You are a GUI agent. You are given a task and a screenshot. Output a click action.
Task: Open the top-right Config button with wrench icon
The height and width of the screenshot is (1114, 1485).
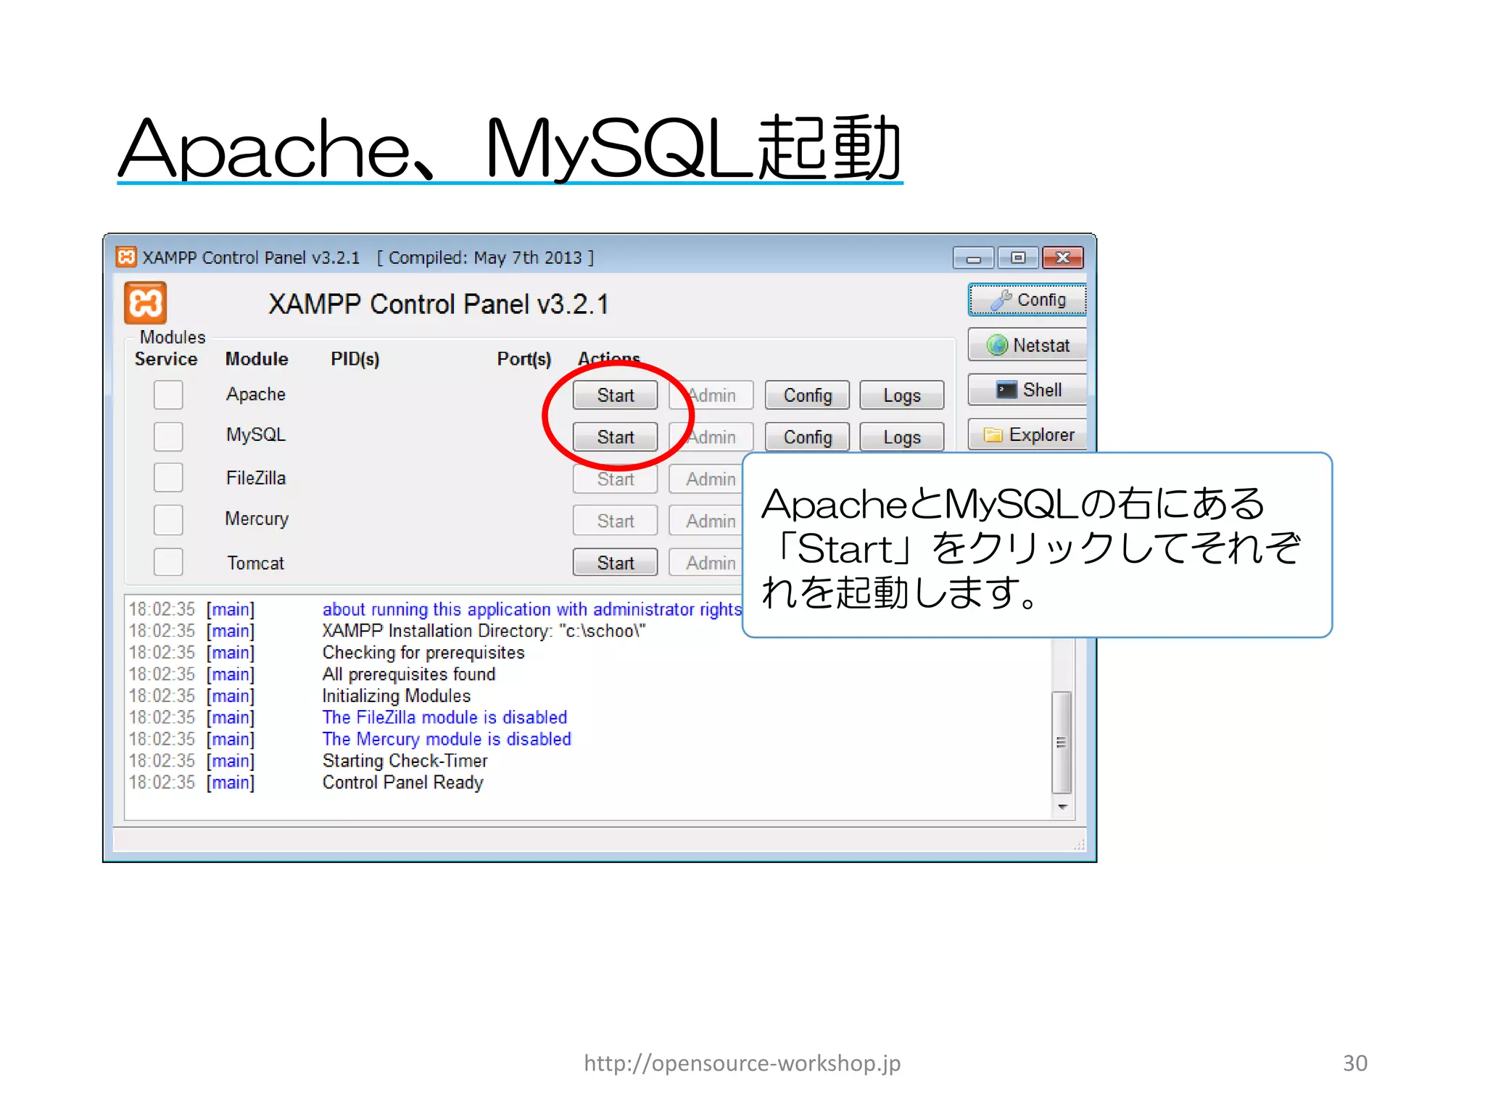coord(1027,300)
